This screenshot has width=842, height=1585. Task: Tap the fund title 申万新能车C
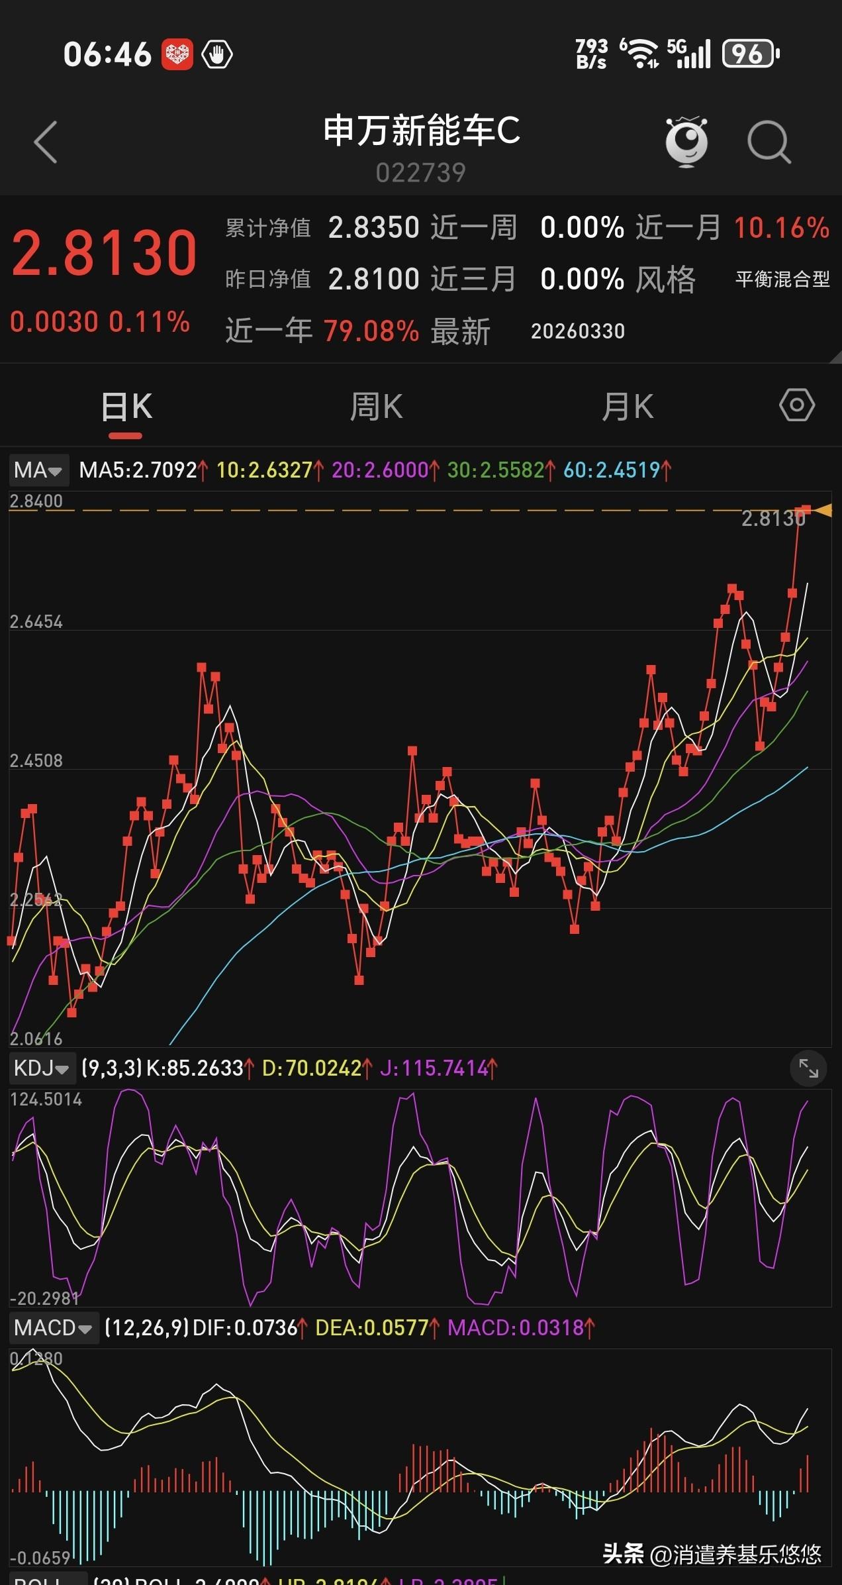tap(422, 130)
